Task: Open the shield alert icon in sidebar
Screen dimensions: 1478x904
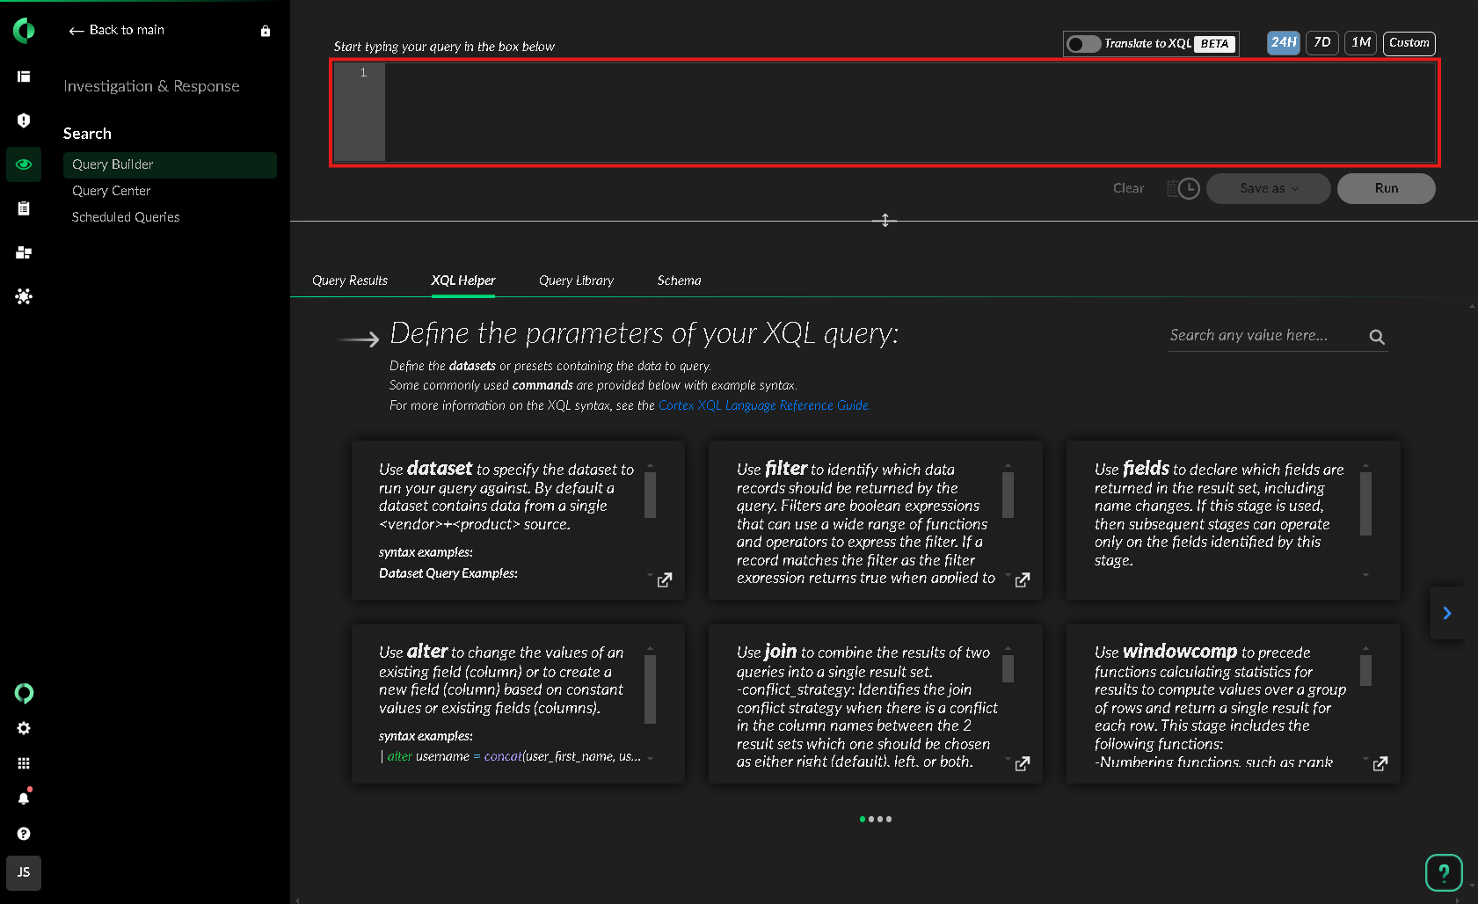Action: point(24,120)
